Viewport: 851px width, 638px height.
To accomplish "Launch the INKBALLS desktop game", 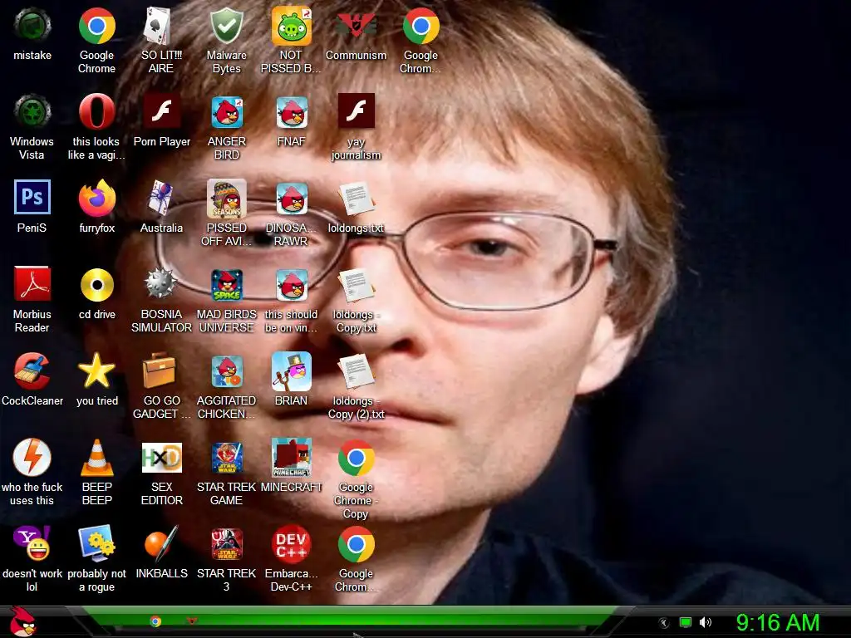I will [x=161, y=543].
